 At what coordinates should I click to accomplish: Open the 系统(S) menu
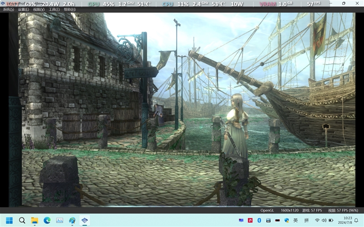(x=8, y=10)
